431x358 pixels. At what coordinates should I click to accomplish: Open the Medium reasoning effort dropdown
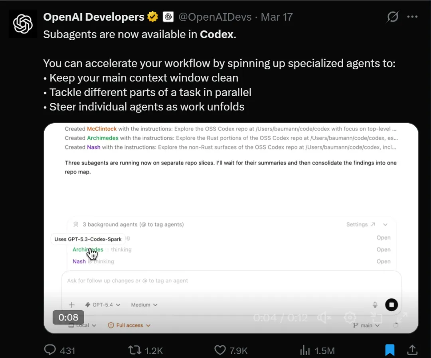click(144, 305)
